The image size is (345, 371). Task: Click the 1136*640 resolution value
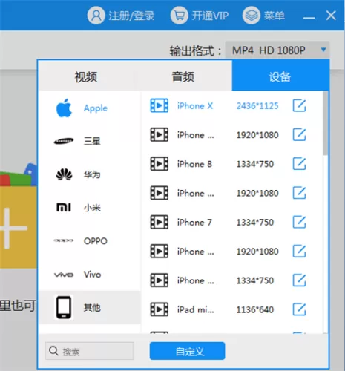click(255, 309)
